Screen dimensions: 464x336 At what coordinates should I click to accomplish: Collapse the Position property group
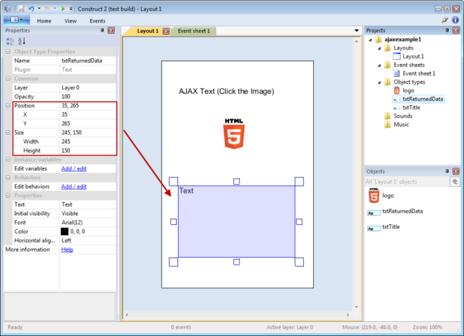click(8, 106)
